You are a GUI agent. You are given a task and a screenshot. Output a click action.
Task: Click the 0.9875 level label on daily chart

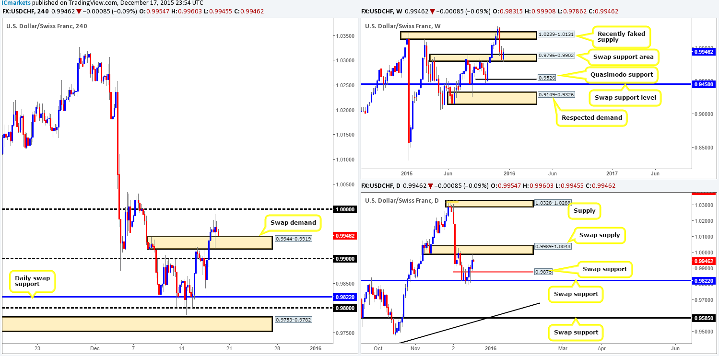[542, 272]
